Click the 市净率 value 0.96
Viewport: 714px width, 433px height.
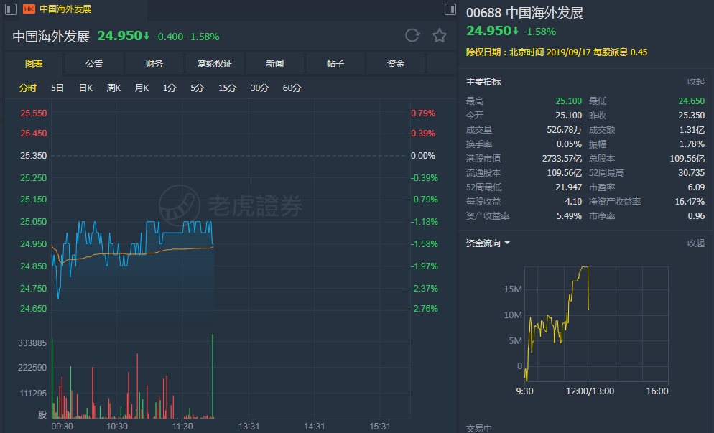(x=696, y=216)
